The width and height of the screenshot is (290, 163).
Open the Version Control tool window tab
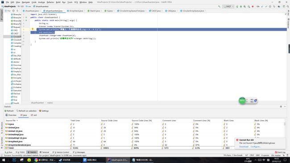[61, 152]
